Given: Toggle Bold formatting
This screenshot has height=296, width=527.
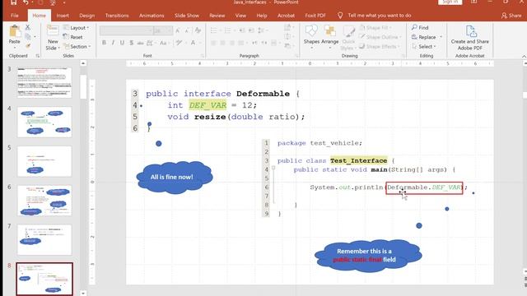Looking at the screenshot, I should tap(104, 43).
